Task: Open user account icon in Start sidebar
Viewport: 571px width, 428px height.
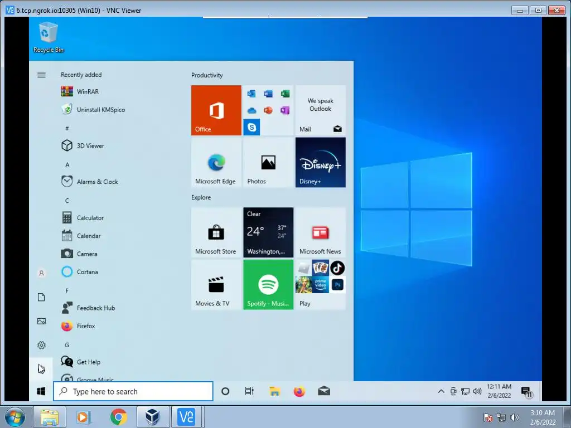Action: pos(41,273)
